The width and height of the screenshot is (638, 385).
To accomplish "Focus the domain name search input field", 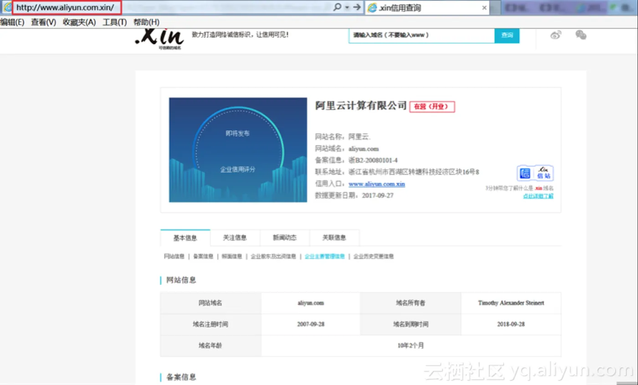I will (x=422, y=35).
